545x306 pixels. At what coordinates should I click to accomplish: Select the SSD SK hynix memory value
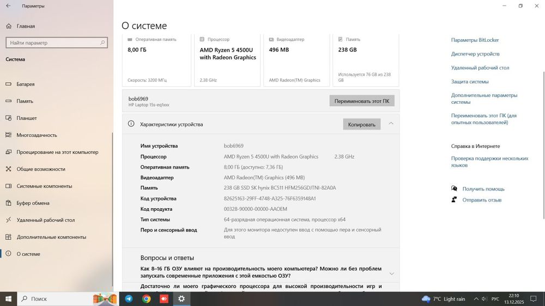click(x=280, y=188)
